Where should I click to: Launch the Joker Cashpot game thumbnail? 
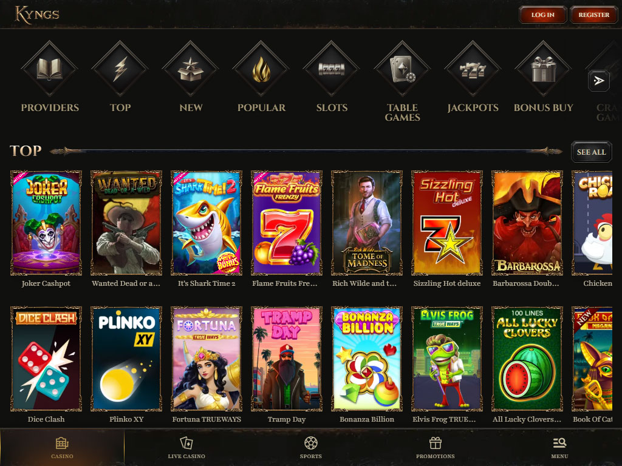46,223
